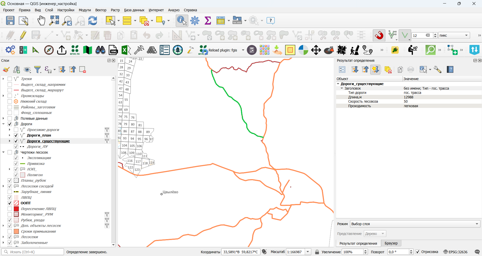Screen dimensions: 482x256
Task: Click the XML export icon
Action: pyautogui.click(x=113, y=50)
